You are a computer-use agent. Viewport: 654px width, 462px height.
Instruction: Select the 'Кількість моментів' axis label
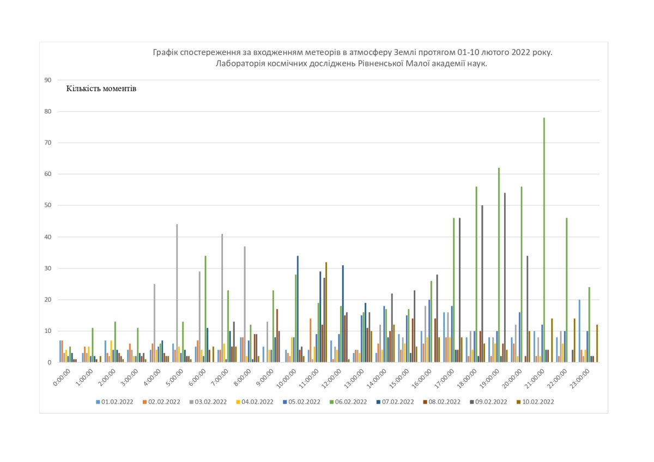click(x=101, y=89)
